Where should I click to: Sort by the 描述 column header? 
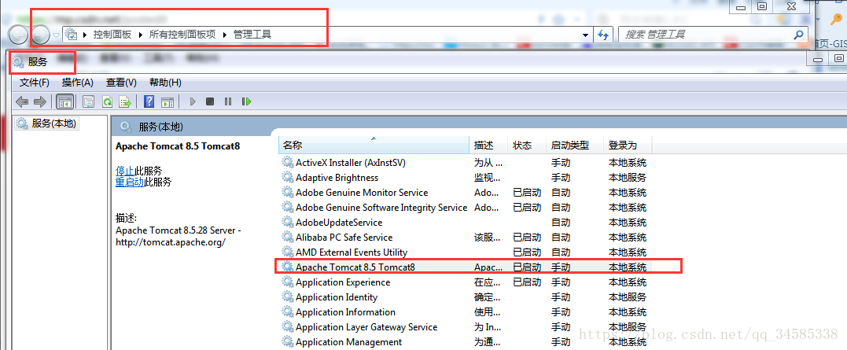489,146
